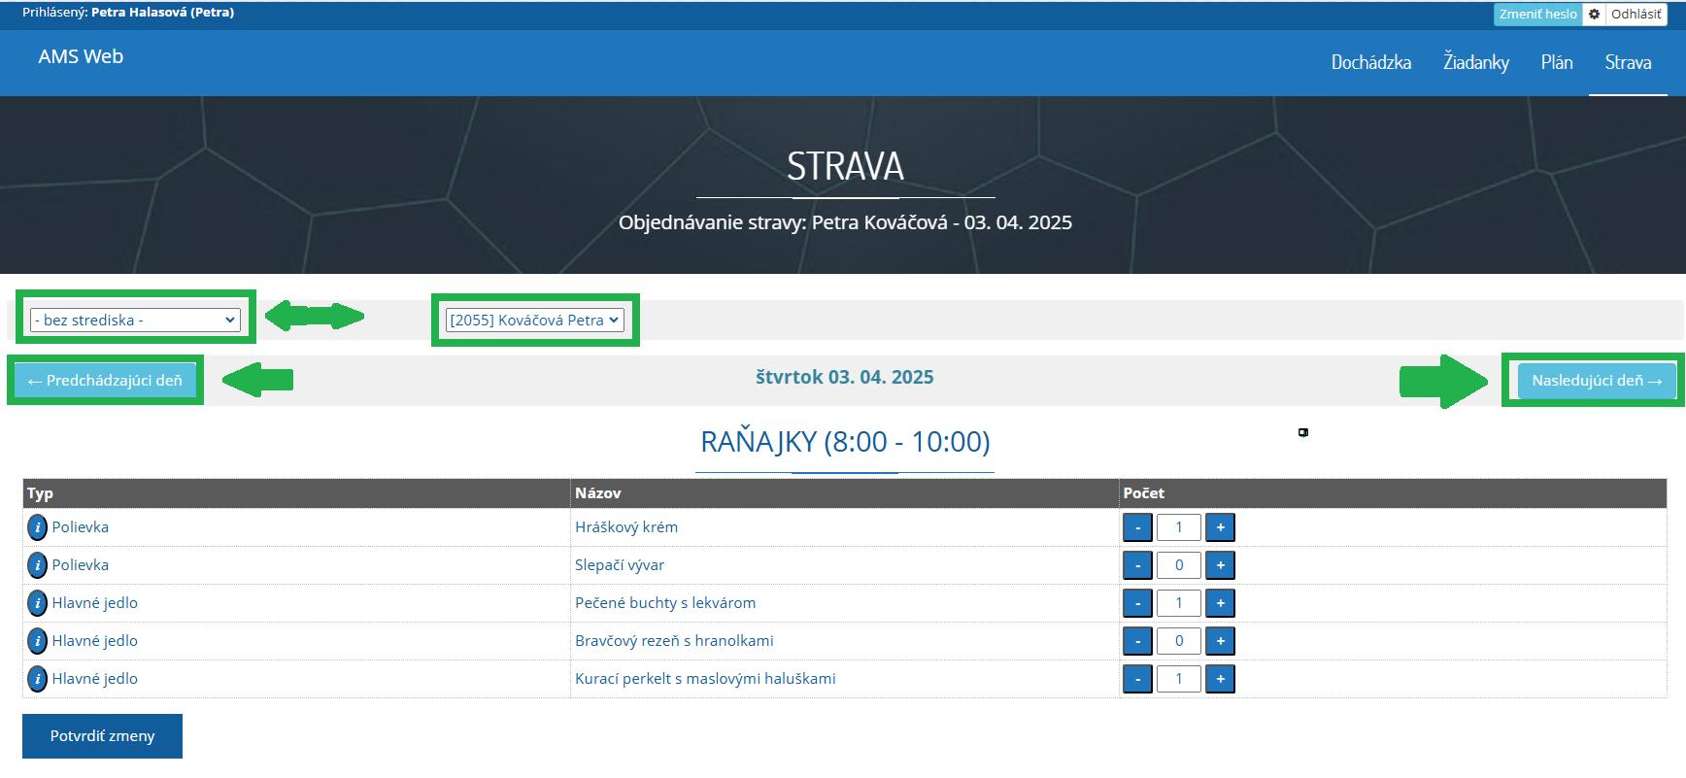The image size is (1686, 778).
Task: Increase count for Pečené buchty s lekvárom
Action: [x=1220, y=603]
